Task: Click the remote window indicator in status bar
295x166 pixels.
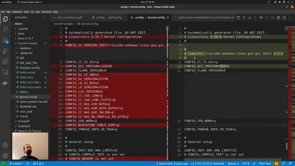Action: pyautogui.click(x=4, y=164)
